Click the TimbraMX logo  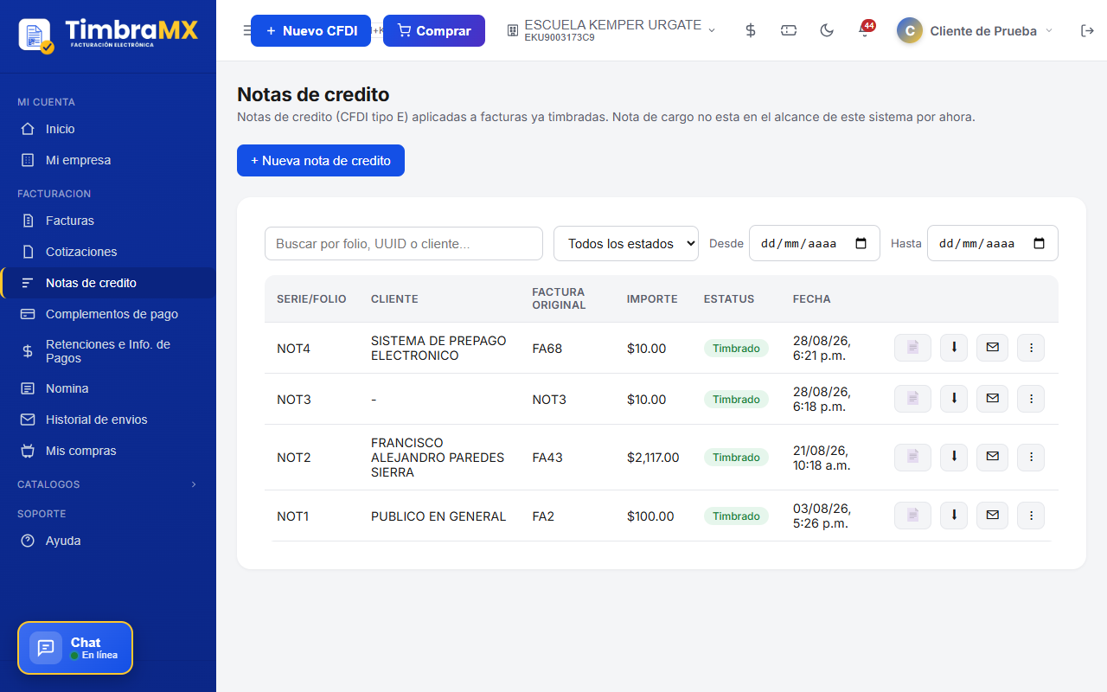[x=108, y=34]
